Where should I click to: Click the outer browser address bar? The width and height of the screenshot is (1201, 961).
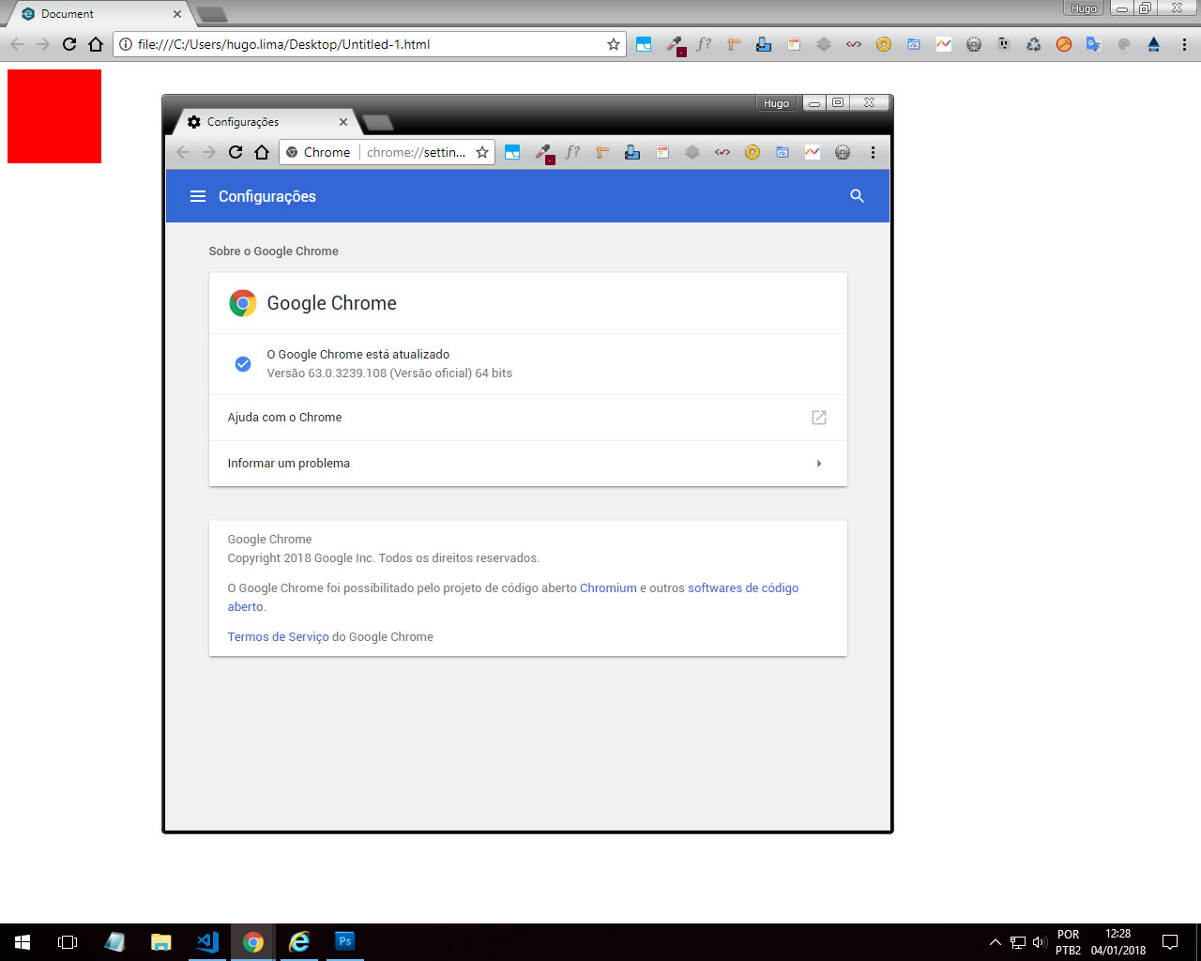tap(371, 44)
